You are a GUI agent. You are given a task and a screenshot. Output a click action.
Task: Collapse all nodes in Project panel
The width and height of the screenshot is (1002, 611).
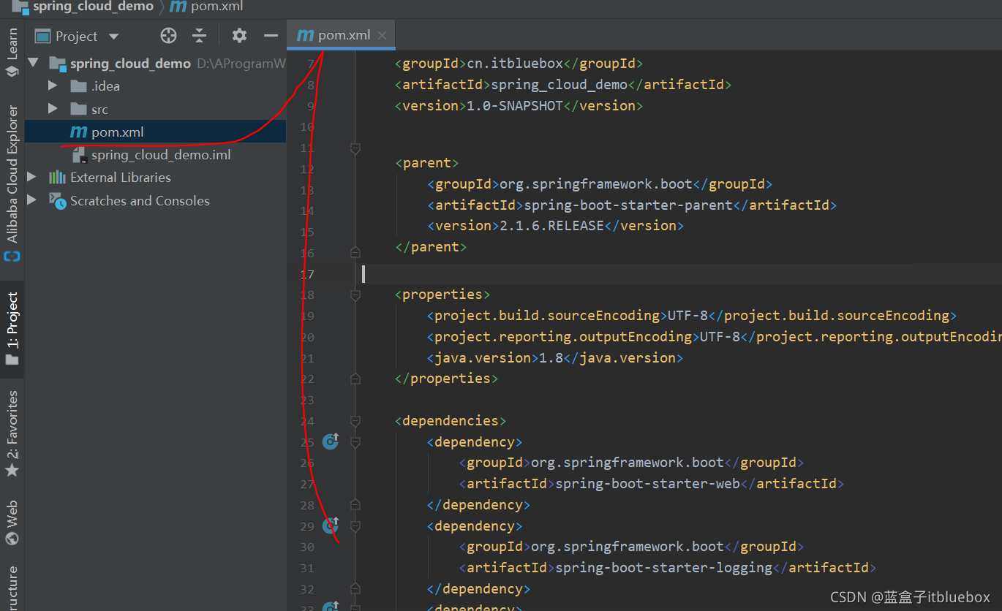point(199,36)
